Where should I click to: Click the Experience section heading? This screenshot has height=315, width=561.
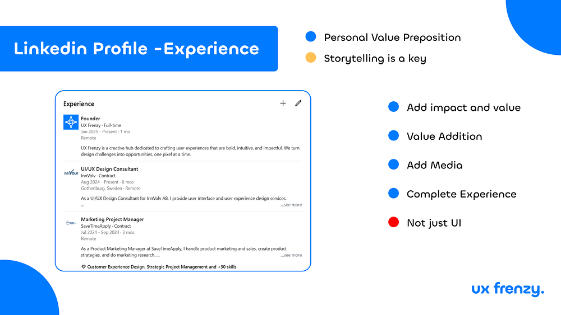[79, 104]
